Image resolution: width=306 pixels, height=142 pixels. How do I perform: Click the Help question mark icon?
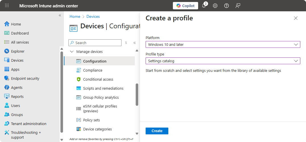point(227,6)
